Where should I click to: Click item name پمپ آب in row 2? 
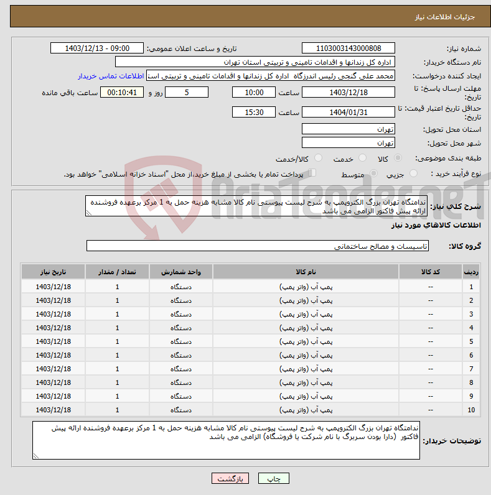[306, 300]
